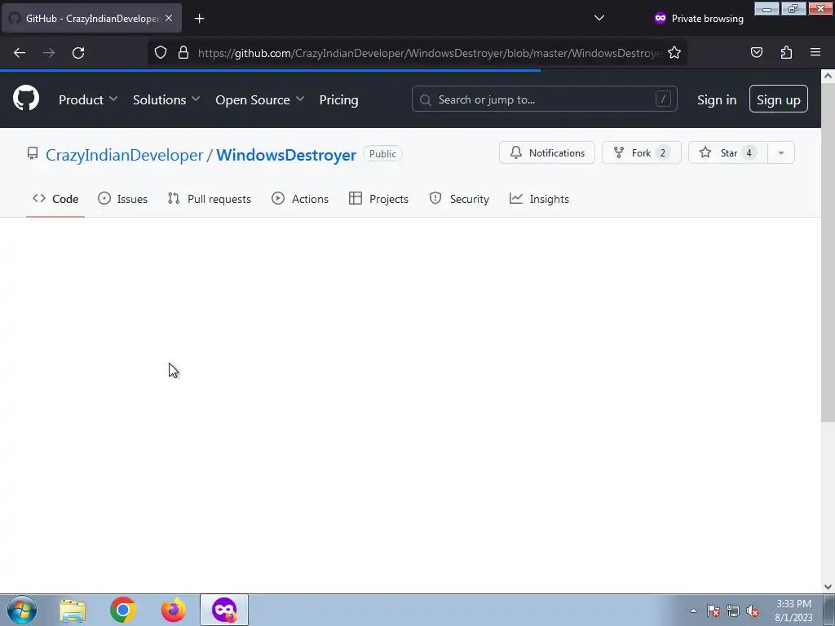Image resolution: width=835 pixels, height=626 pixels.
Task: Open the tracking protection shield icon
Action: (161, 53)
